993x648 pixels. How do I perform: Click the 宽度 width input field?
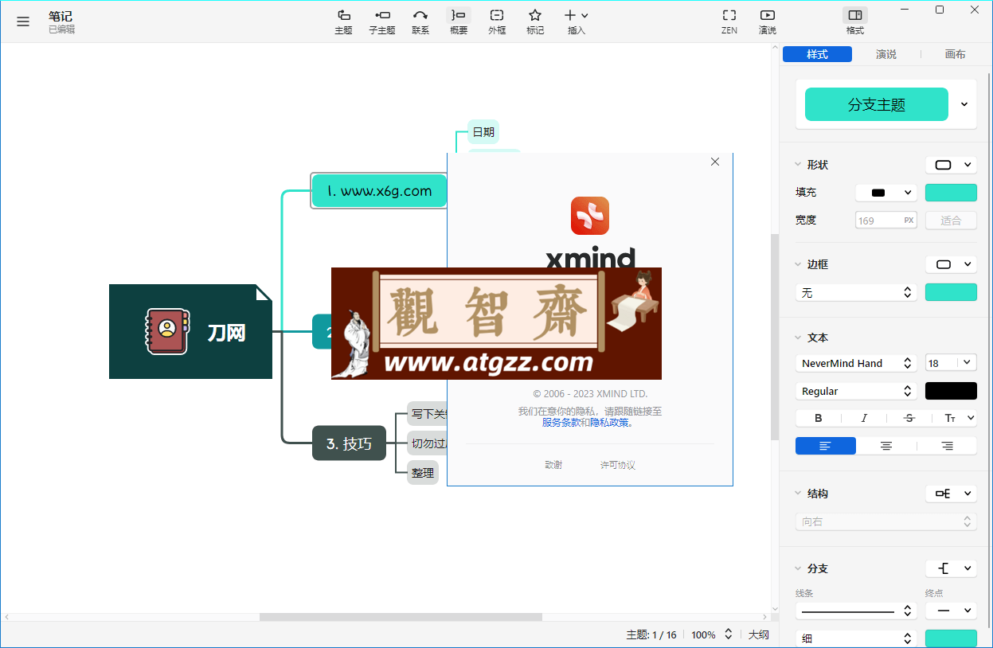coord(886,221)
